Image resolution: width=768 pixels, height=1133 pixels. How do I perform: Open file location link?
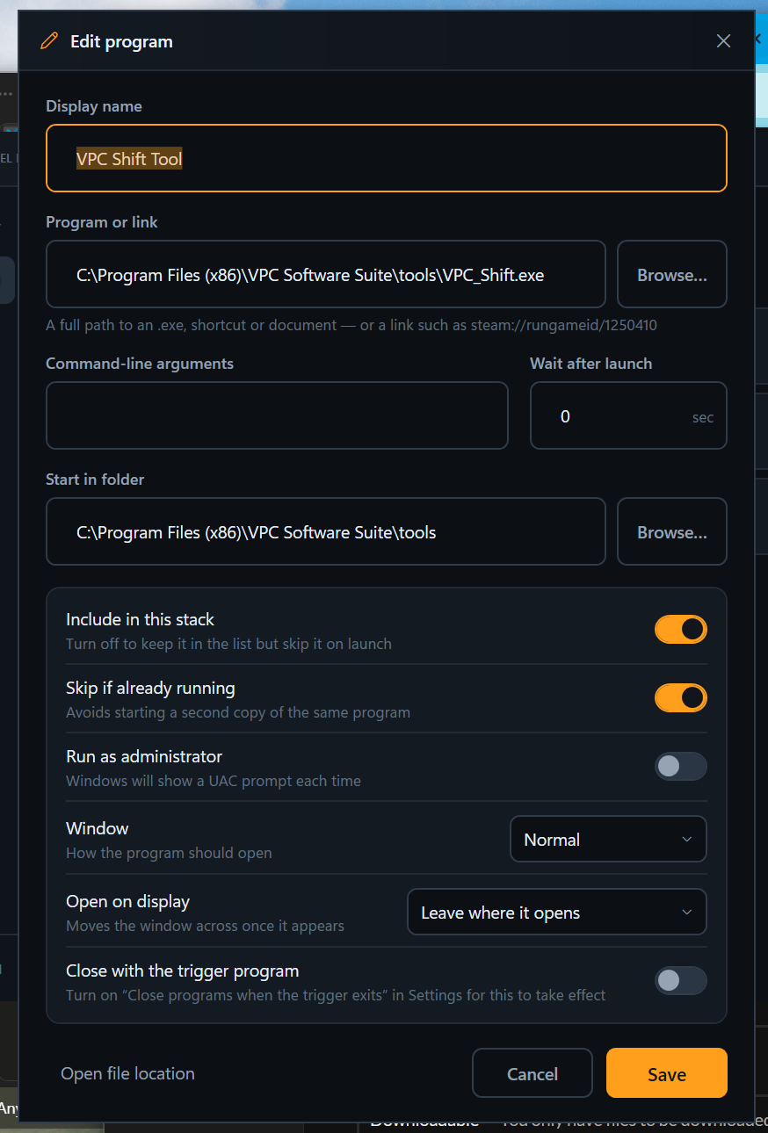tap(127, 1073)
